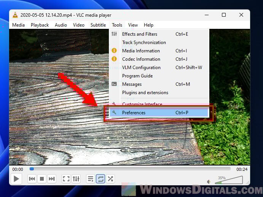Open the Messages entry
Image resolution: width=263 pixels, height=197 pixels.
159,84
